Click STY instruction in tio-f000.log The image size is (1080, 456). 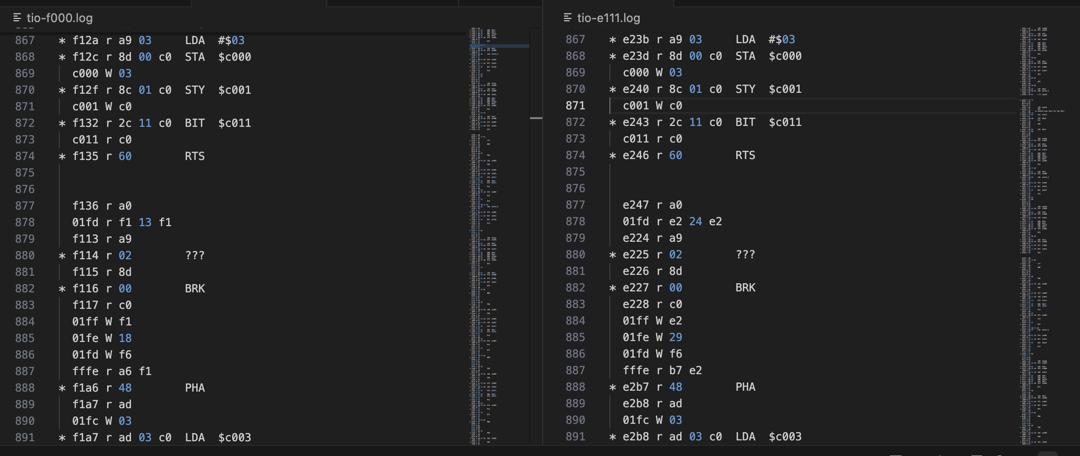[195, 90]
